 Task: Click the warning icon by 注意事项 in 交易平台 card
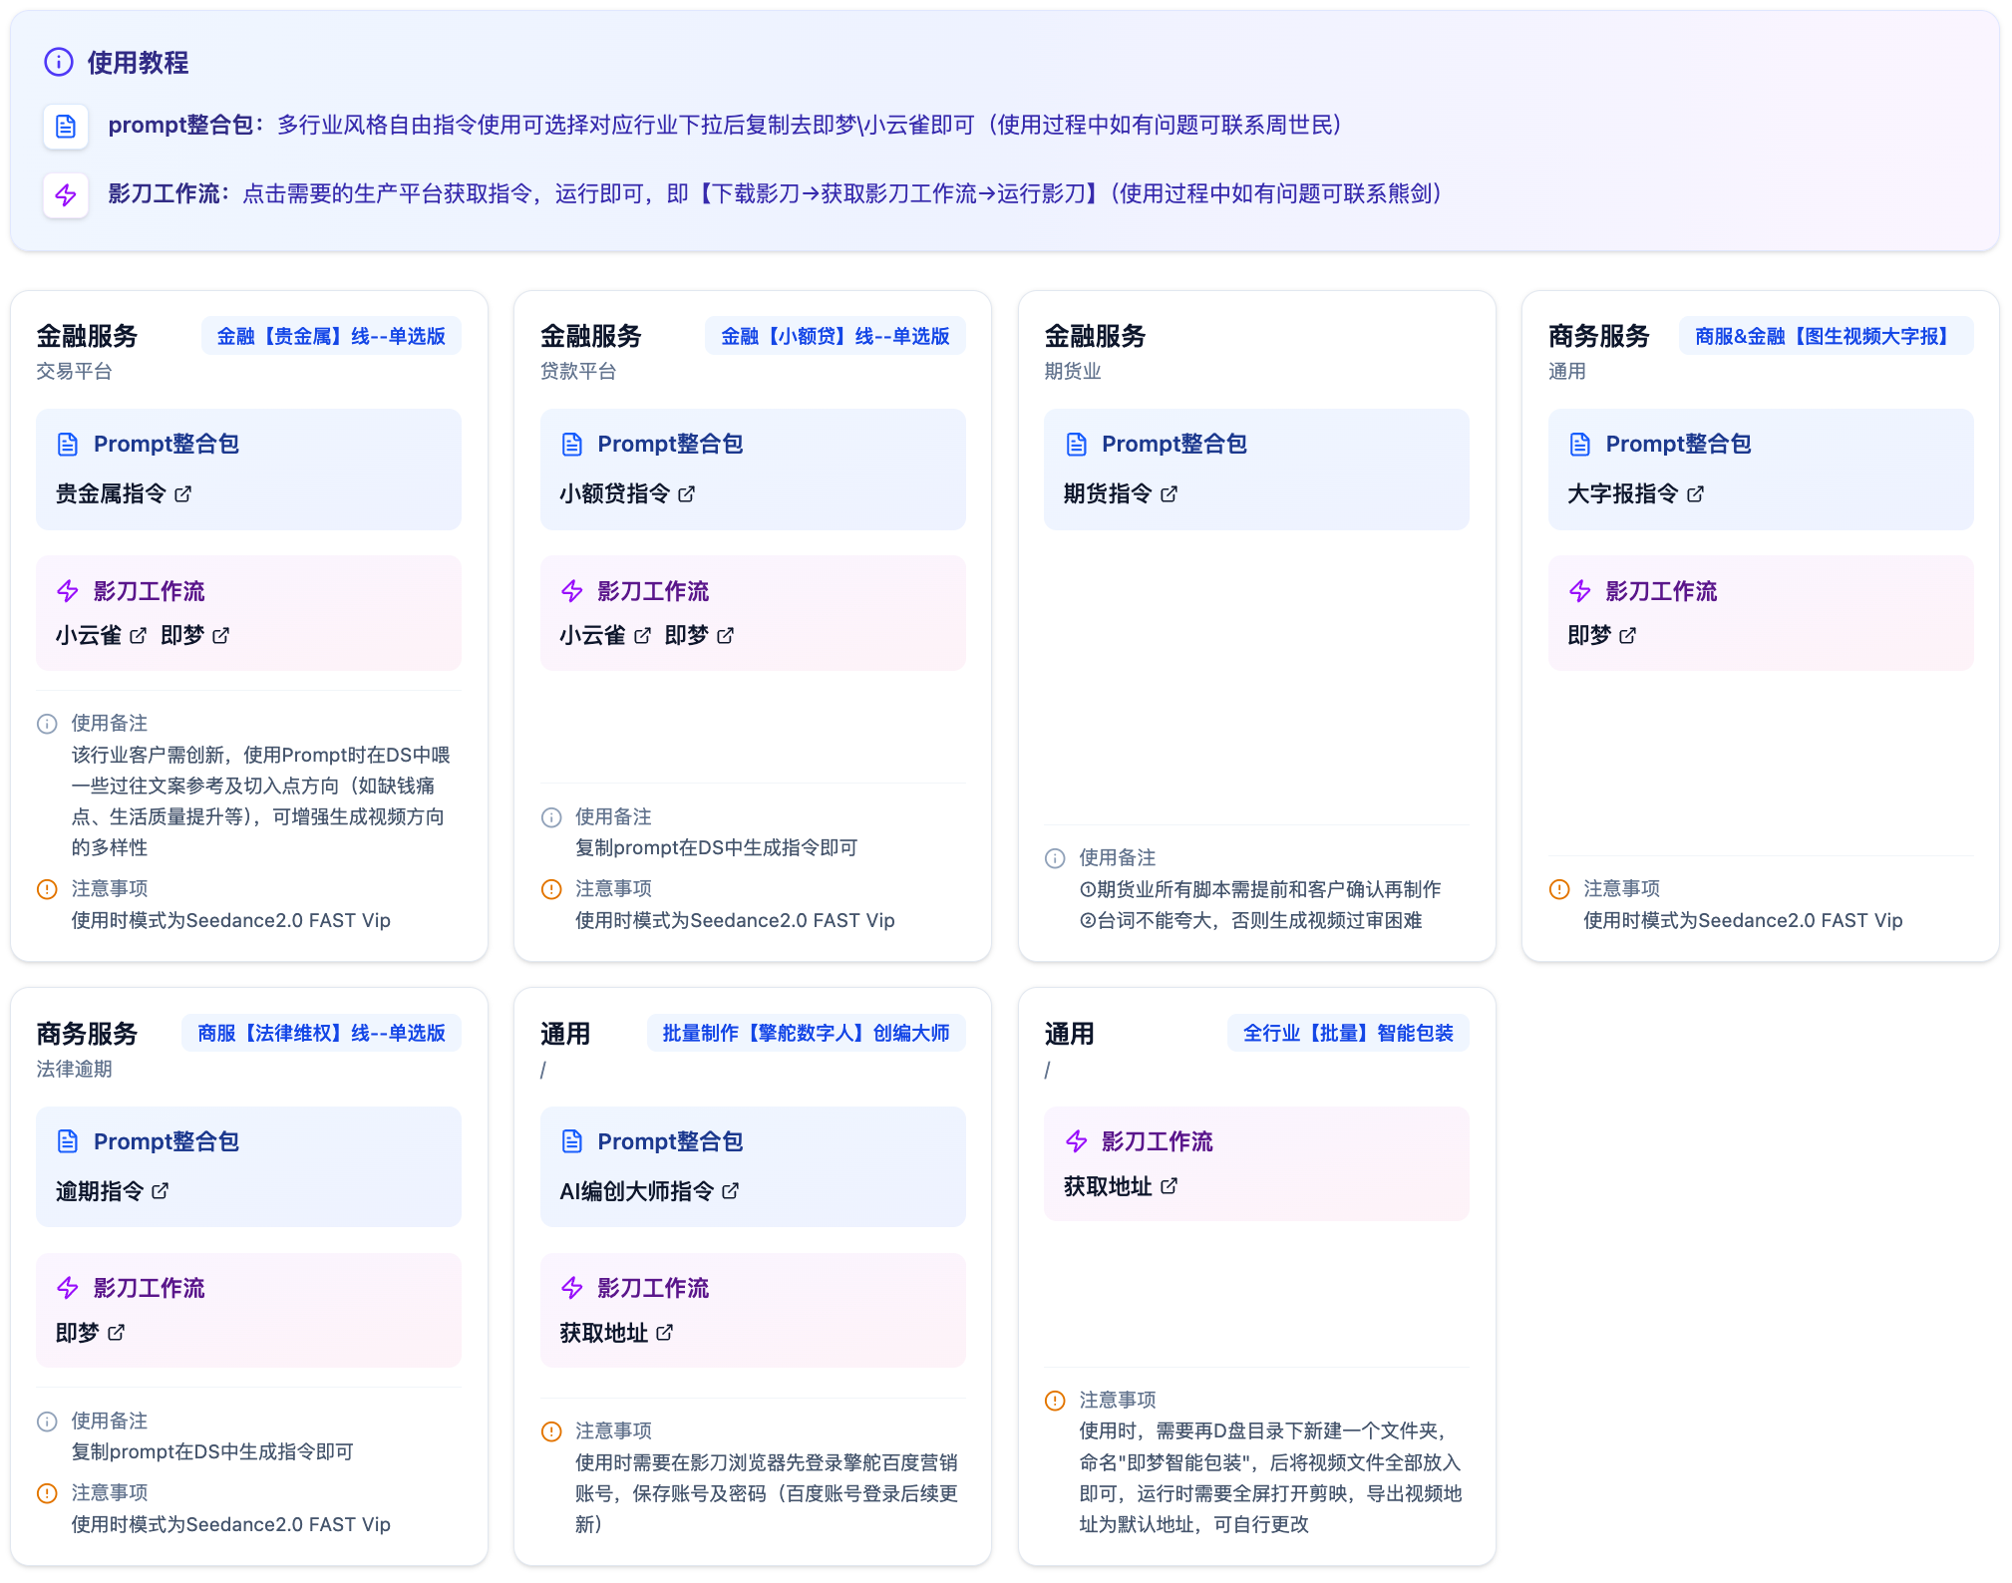tap(47, 889)
